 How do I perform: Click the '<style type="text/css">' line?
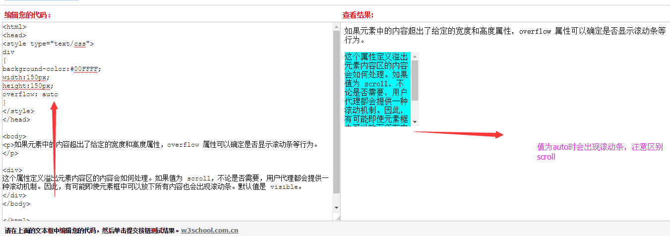click(48, 44)
